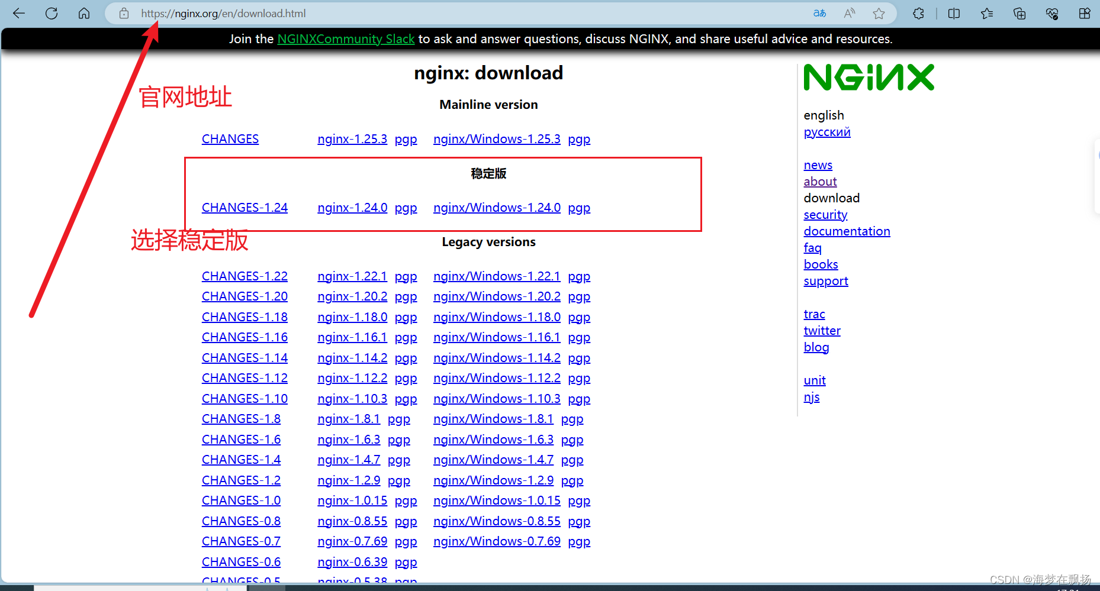Download nginx/Windows-1.2.9
This screenshot has height=591, width=1100.
(493, 480)
